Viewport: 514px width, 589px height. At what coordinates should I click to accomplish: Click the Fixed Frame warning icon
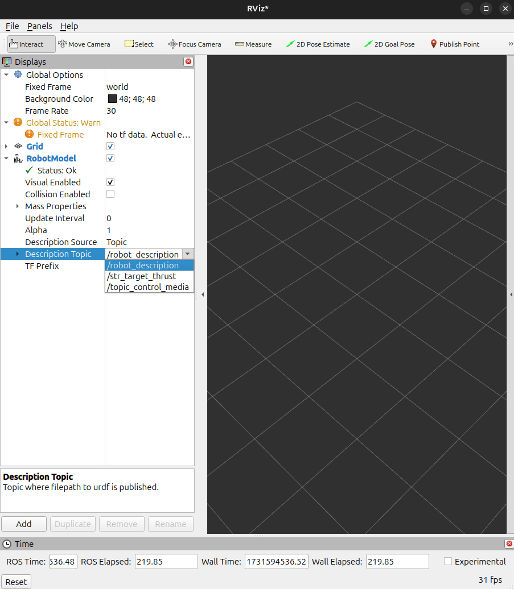[29, 134]
